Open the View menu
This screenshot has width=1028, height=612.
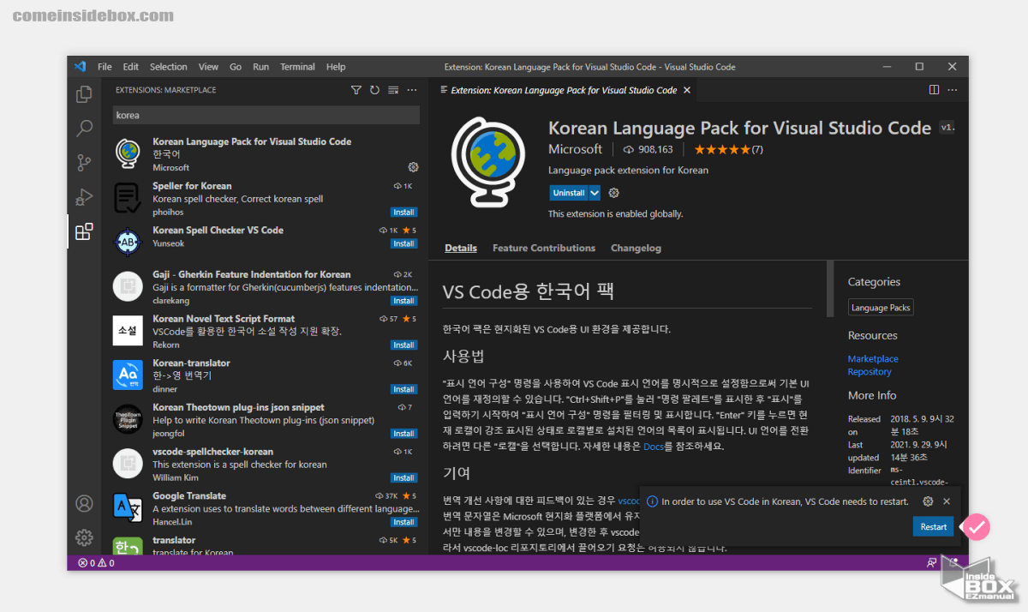[x=208, y=67]
